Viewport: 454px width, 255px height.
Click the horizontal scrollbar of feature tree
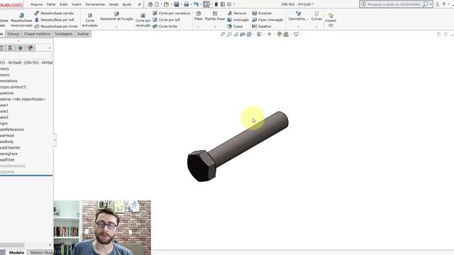pyautogui.click(x=12, y=245)
